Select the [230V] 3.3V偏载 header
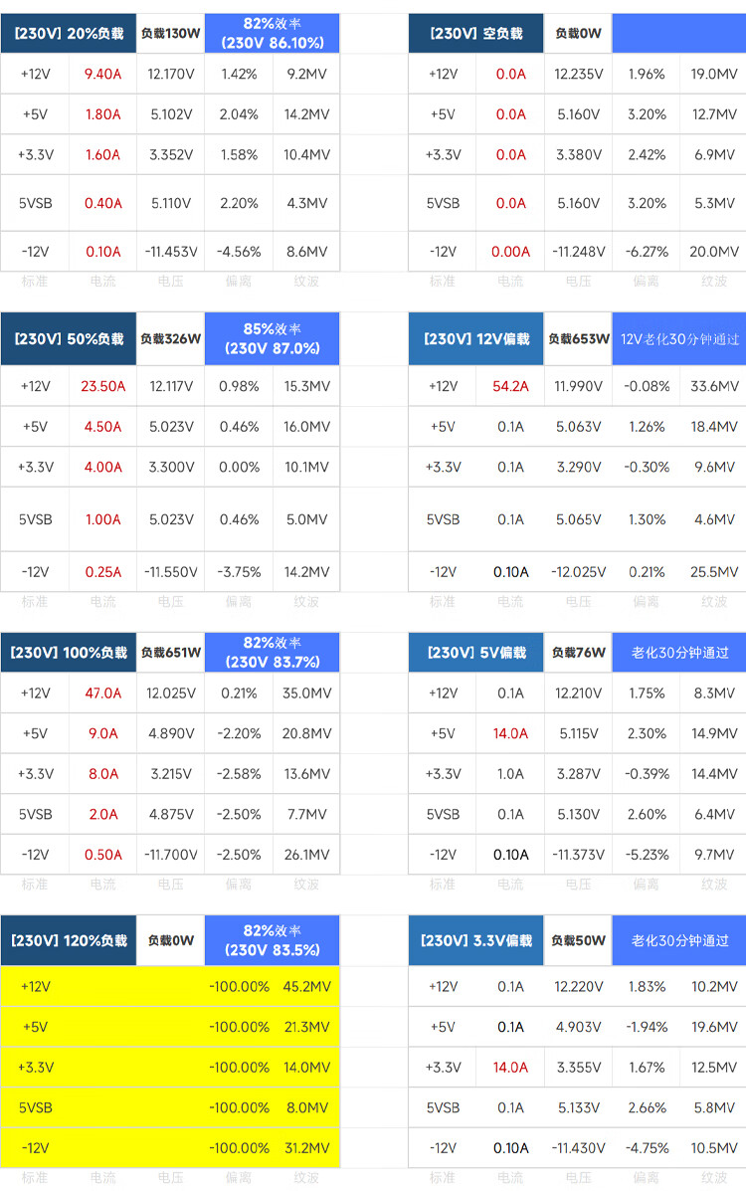746x1191 pixels. tap(475, 940)
